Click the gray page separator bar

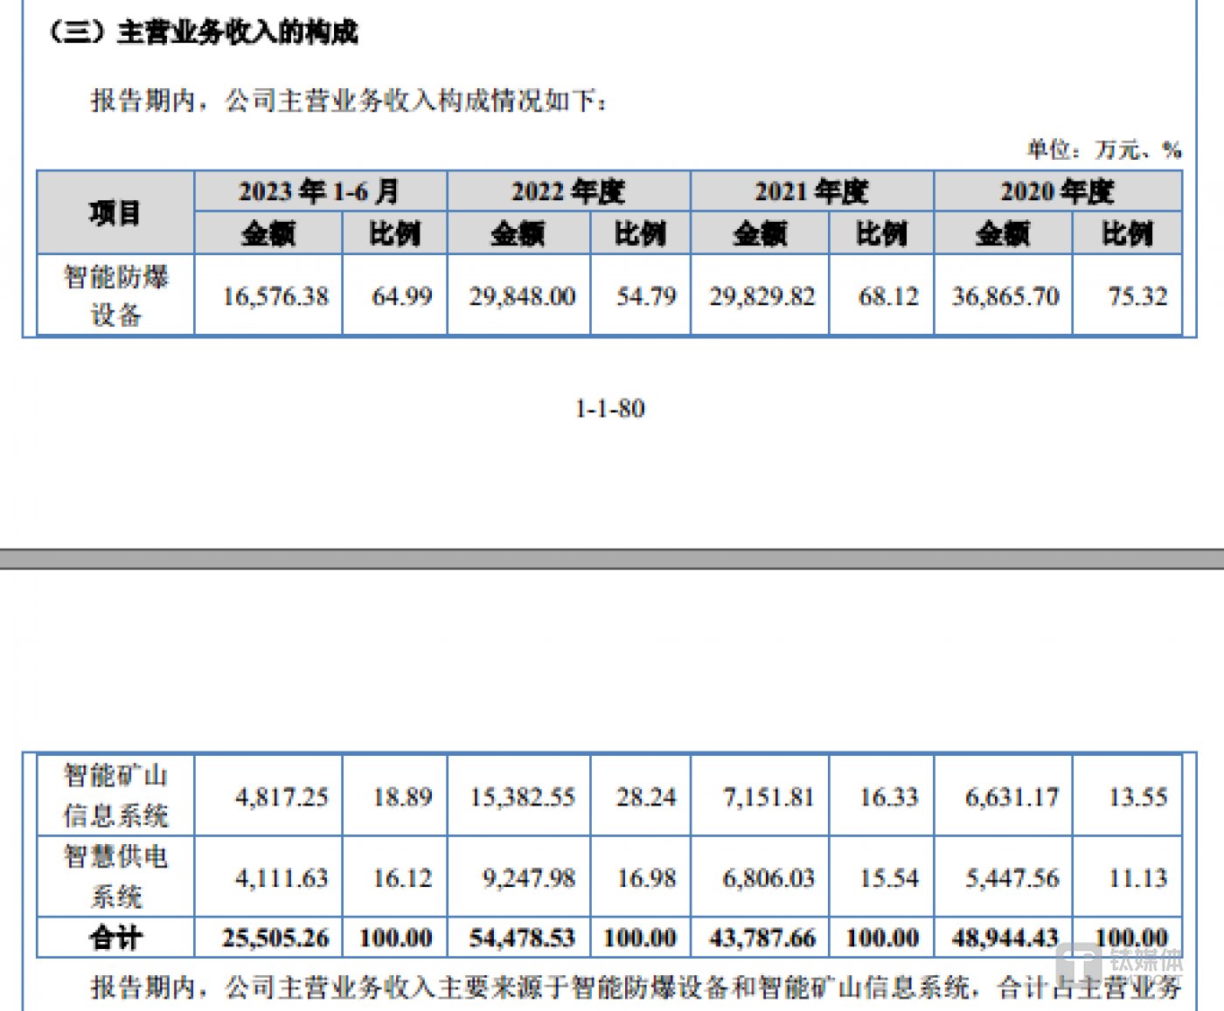(x=612, y=559)
